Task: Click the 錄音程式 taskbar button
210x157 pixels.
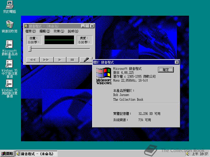Action: [x=36, y=154]
